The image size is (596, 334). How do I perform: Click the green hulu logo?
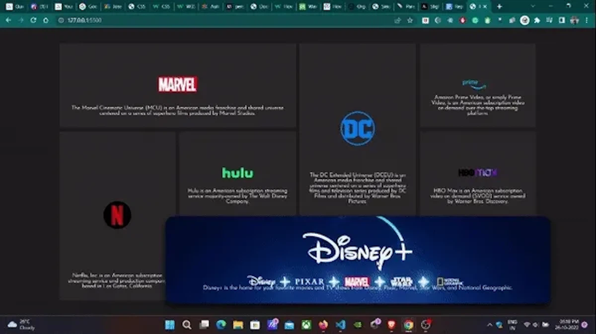[237, 173]
